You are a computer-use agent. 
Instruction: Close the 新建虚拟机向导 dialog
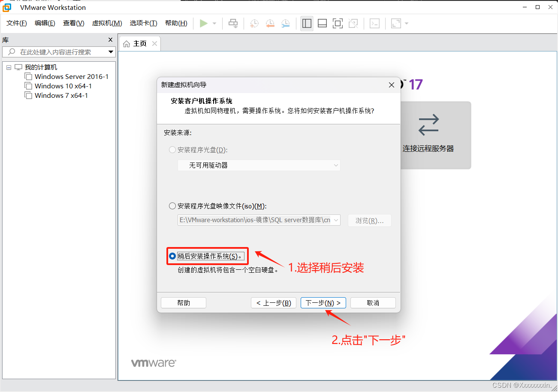(x=391, y=85)
